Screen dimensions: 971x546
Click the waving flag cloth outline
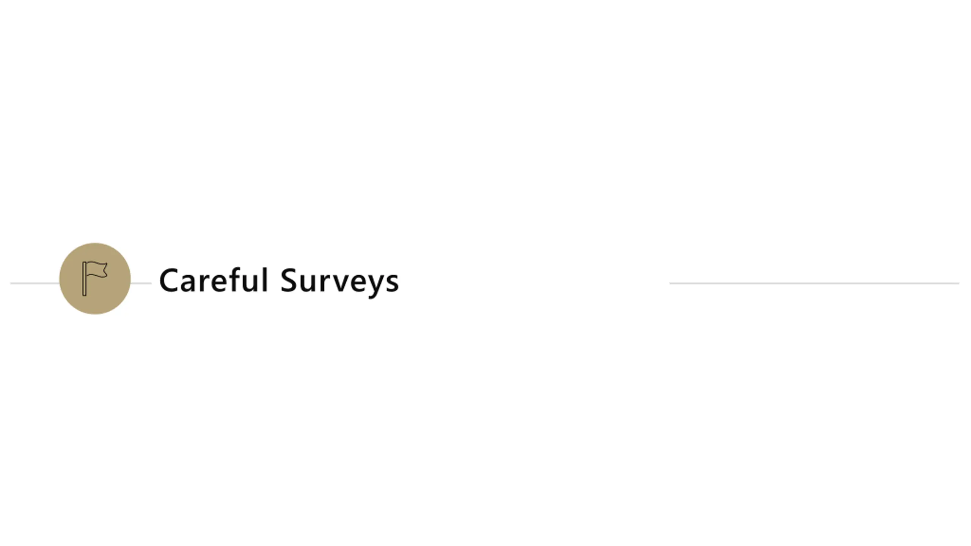(x=98, y=269)
